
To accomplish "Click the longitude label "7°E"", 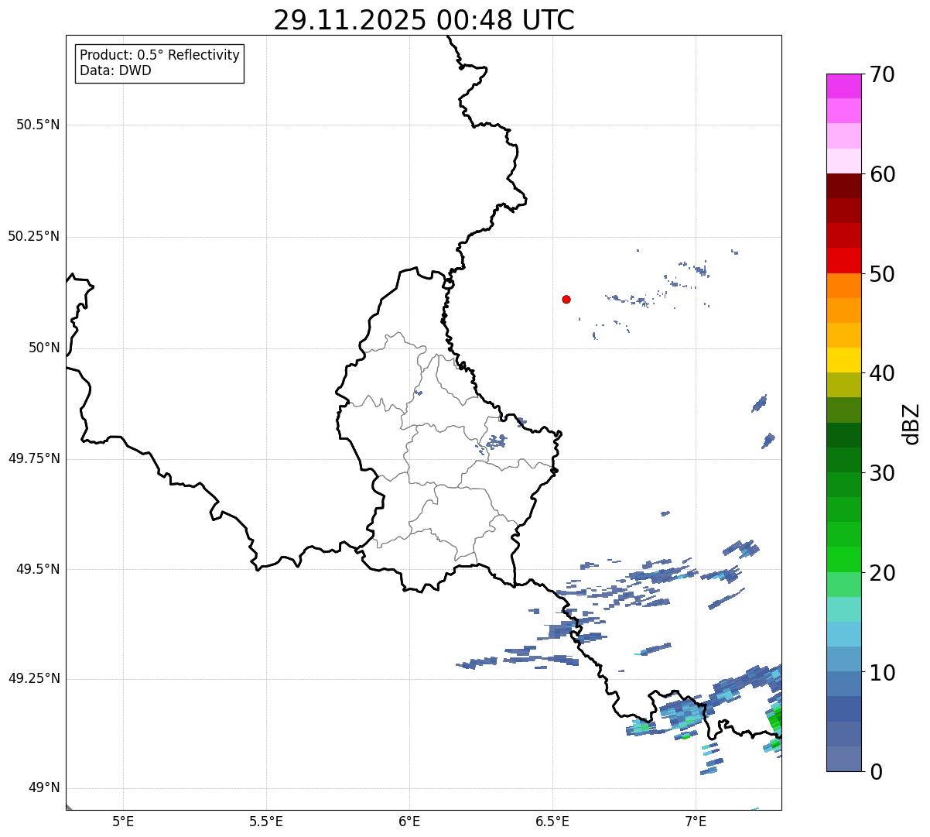I will 696,822.
